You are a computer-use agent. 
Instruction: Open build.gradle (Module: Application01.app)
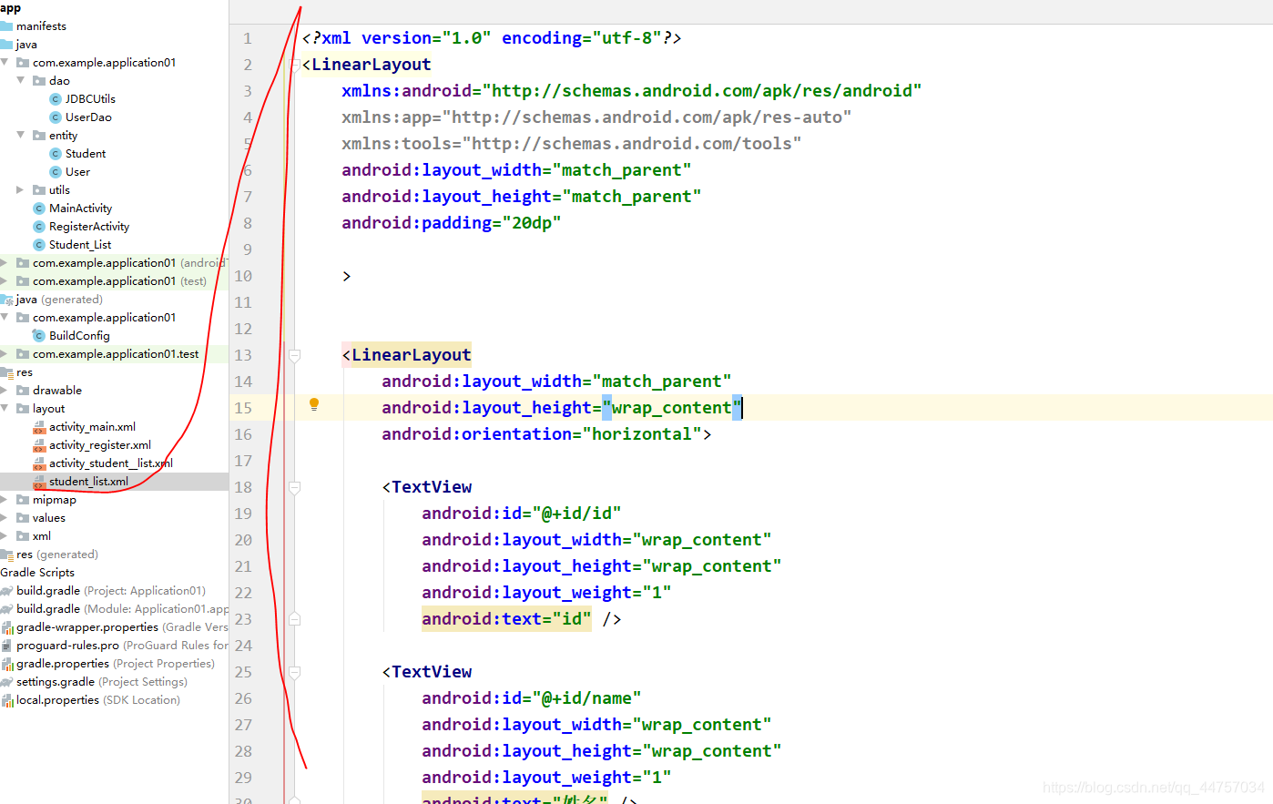[123, 608]
